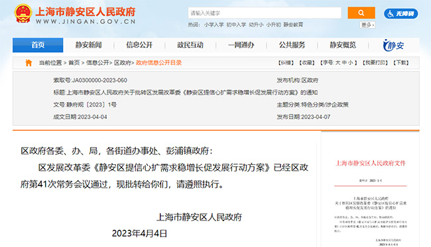Click 信息公开 in the breadcrumb path
The width and height of the screenshot is (431, 247).
[97, 63]
